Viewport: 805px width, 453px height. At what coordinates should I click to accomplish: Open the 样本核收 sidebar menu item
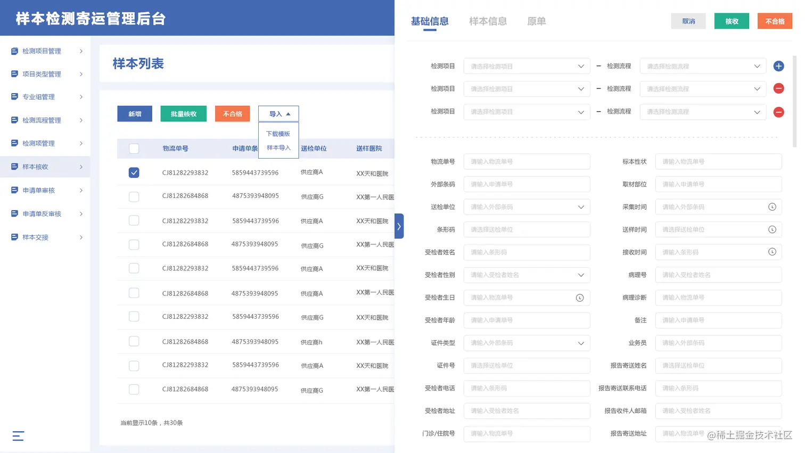(x=45, y=167)
